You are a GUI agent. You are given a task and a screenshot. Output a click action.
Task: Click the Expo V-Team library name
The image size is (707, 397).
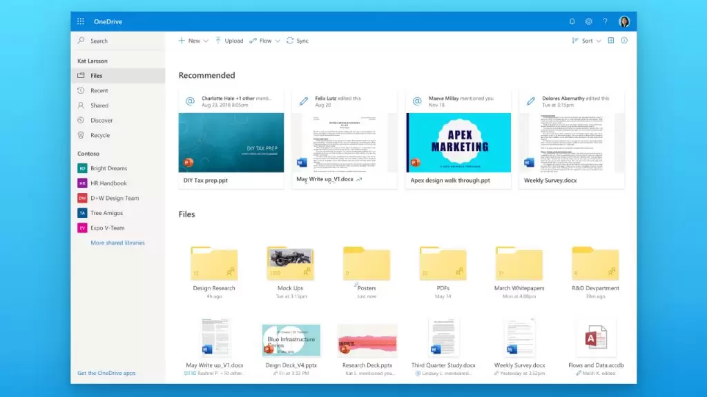coord(107,227)
